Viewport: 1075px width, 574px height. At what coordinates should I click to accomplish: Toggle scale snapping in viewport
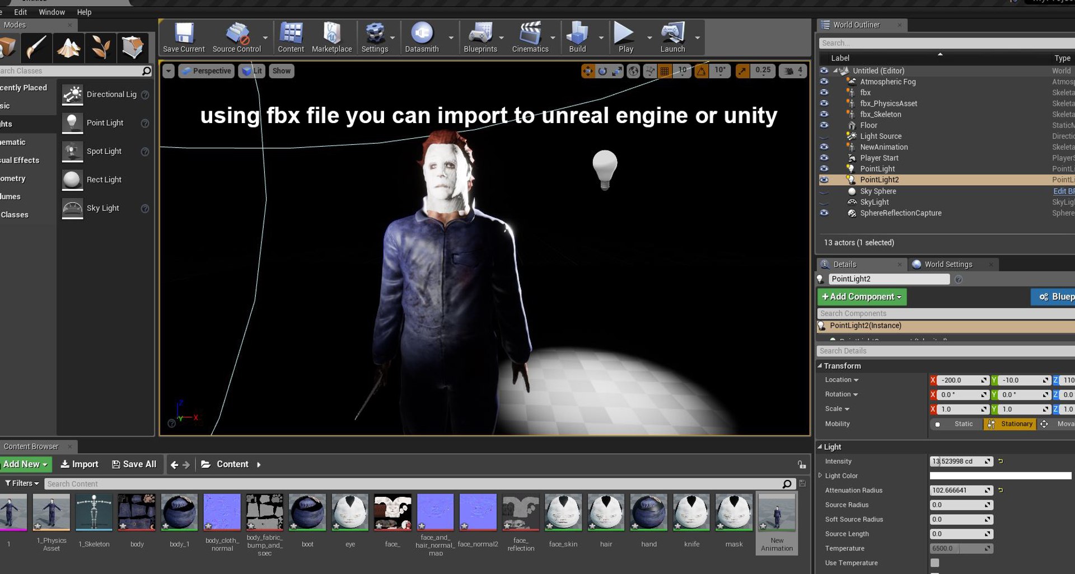click(x=742, y=71)
